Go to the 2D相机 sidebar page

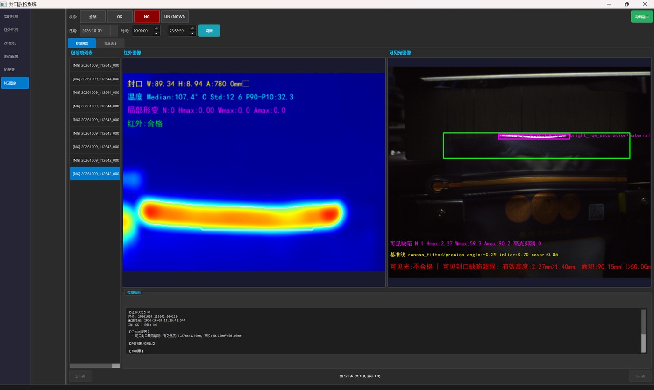(15, 43)
